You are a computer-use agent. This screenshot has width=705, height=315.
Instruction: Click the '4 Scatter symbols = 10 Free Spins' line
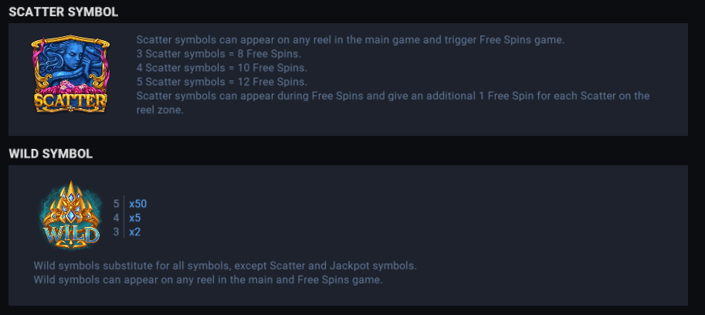[x=222, y=68]
